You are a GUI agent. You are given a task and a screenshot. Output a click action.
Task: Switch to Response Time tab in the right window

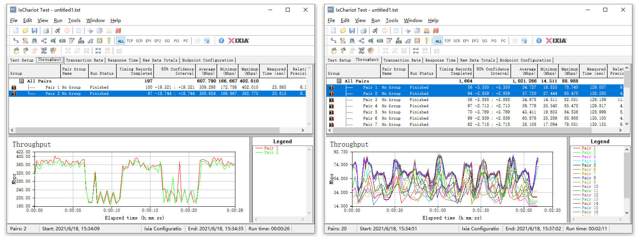pyautogui.click(x=440, y=60)
